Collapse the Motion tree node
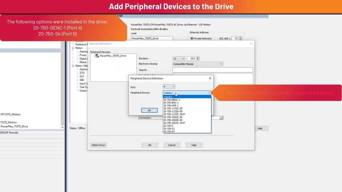The width and height of the screenshot is (342, 192). [73, 48]
